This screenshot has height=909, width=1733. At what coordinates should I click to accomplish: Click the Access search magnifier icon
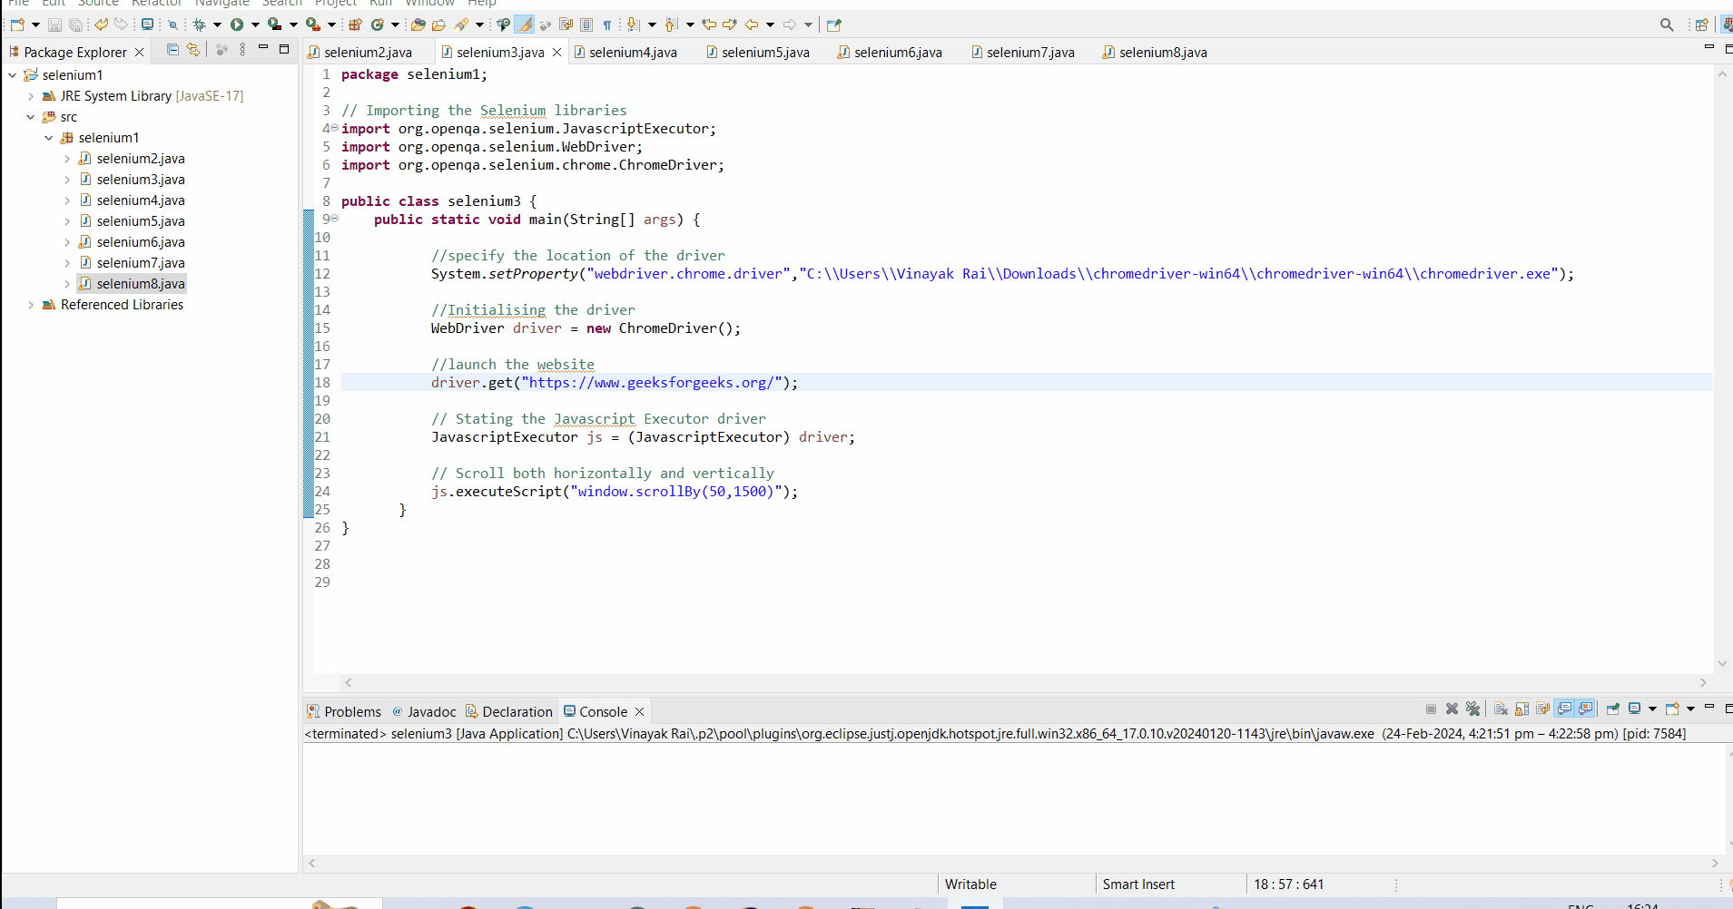tap(1667, 24)
